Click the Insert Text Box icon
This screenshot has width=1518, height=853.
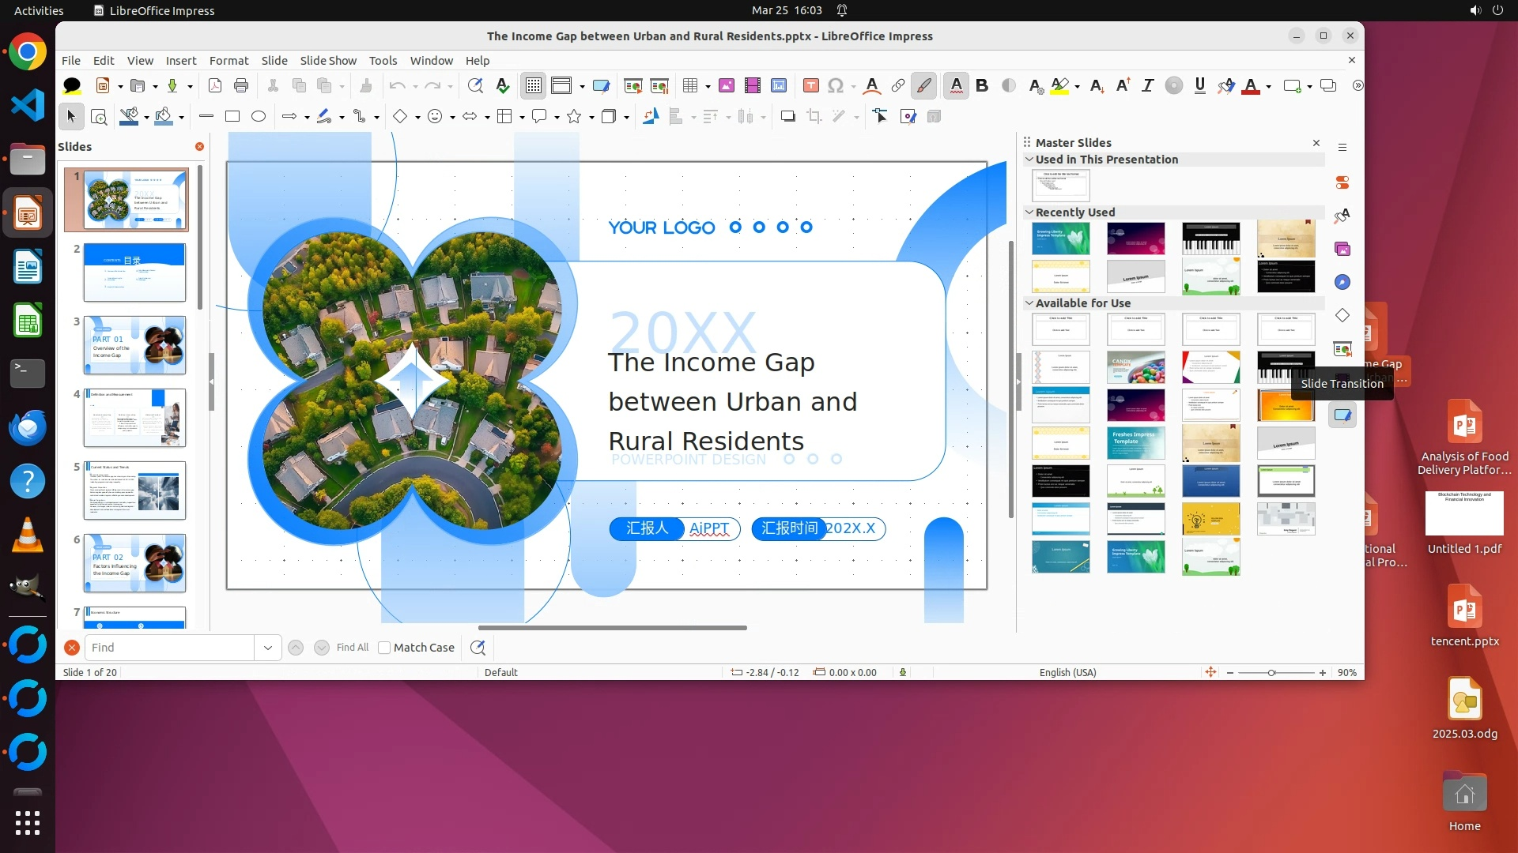point(810,85)
